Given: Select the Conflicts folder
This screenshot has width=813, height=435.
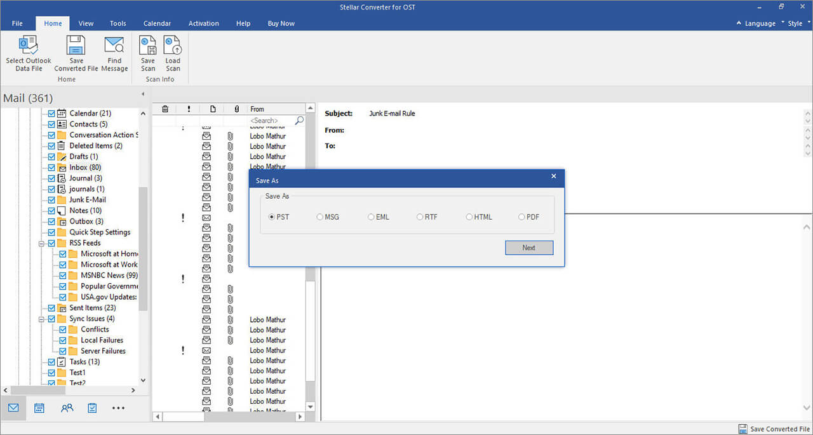Looking at the screenshot, I should (x=95, y=330).
